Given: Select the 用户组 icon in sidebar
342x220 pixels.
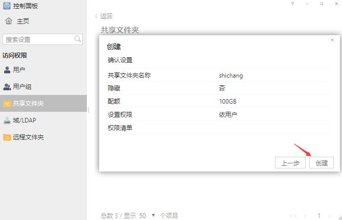Looking at the screenshot, I should tap(7, 87).
